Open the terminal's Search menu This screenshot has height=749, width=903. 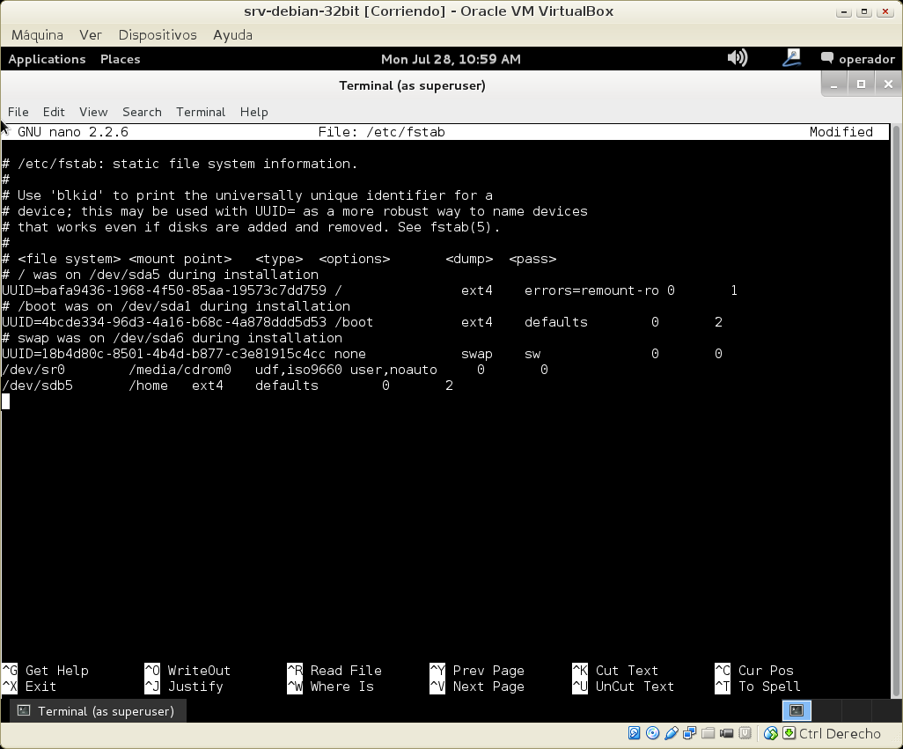click(x=142, y=112)
